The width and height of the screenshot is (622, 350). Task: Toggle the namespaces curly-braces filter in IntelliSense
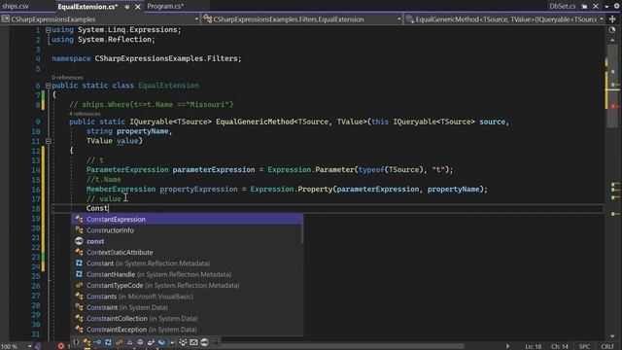tap(76, 342)
